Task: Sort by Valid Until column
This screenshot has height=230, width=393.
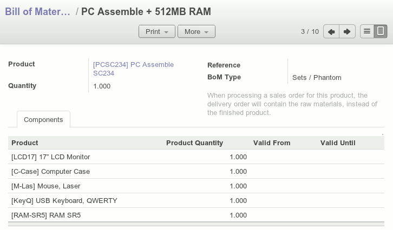Action: point(338,143)
